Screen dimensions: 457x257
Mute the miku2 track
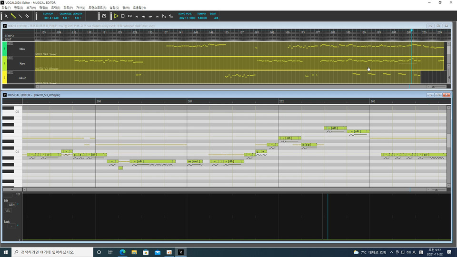[x=9, y=72]
